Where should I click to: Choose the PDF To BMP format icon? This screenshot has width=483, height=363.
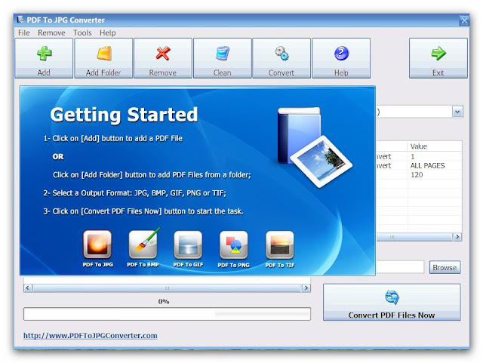pyautogui.click(x=143, y=245)
